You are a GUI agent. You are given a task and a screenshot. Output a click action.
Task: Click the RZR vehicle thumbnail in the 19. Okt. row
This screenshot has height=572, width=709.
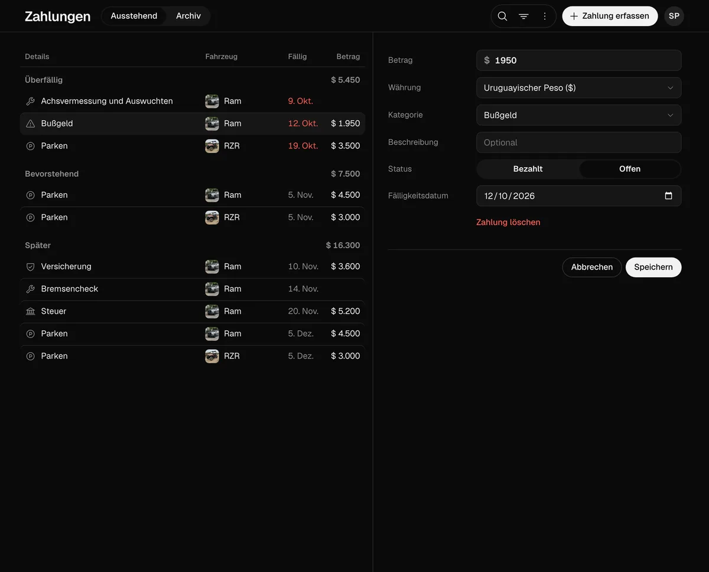(212, 147)
